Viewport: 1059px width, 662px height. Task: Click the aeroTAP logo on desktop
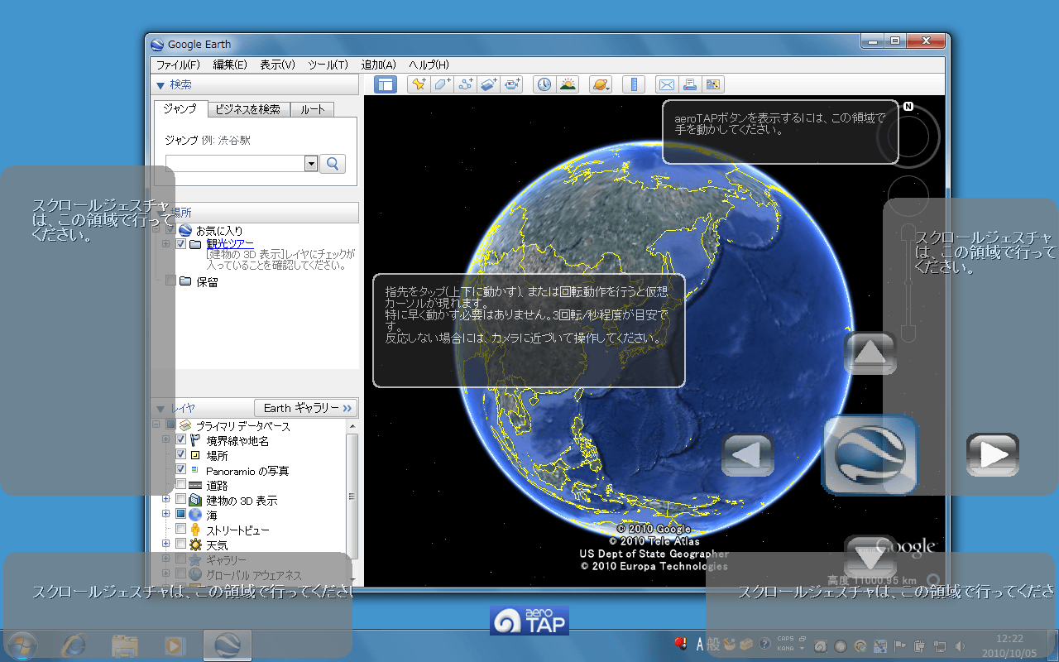529,621
